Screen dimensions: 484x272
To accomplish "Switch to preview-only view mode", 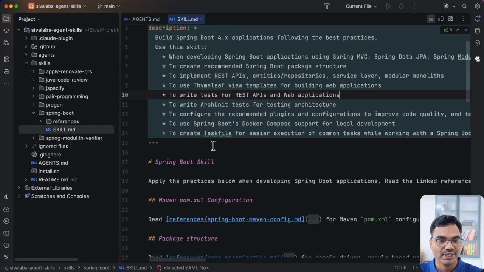I will pos(450,19).
